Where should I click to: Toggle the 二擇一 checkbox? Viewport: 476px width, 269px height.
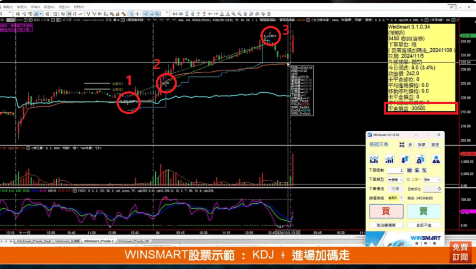pyautogui.click(x=408, y=179)
